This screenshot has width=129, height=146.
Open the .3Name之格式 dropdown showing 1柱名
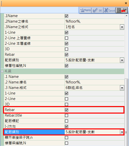pyautogui.click(x=122, y=27)
